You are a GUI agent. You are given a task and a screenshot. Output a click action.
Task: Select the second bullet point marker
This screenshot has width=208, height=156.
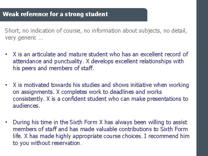(6, 85)
